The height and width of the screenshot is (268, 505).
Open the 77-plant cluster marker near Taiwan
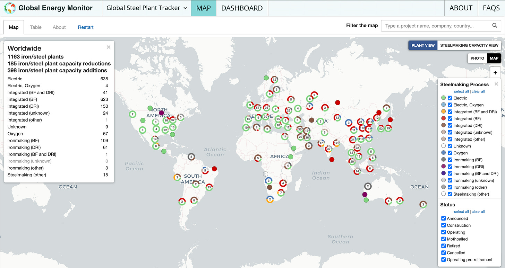click(x=369, y=138)
